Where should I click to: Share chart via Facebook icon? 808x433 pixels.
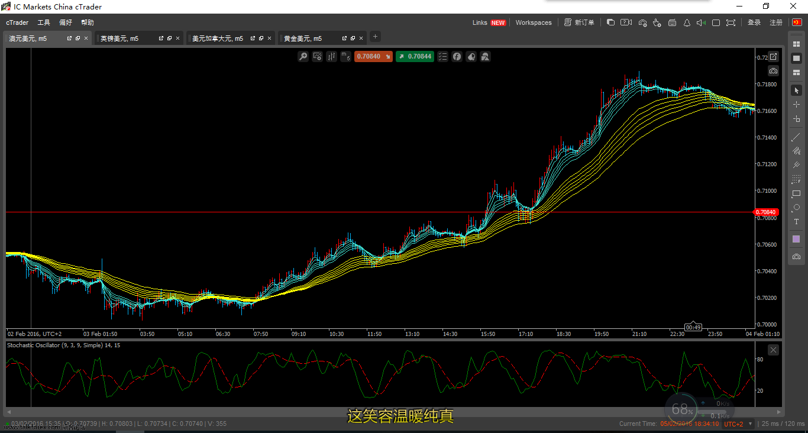[457, 57]
